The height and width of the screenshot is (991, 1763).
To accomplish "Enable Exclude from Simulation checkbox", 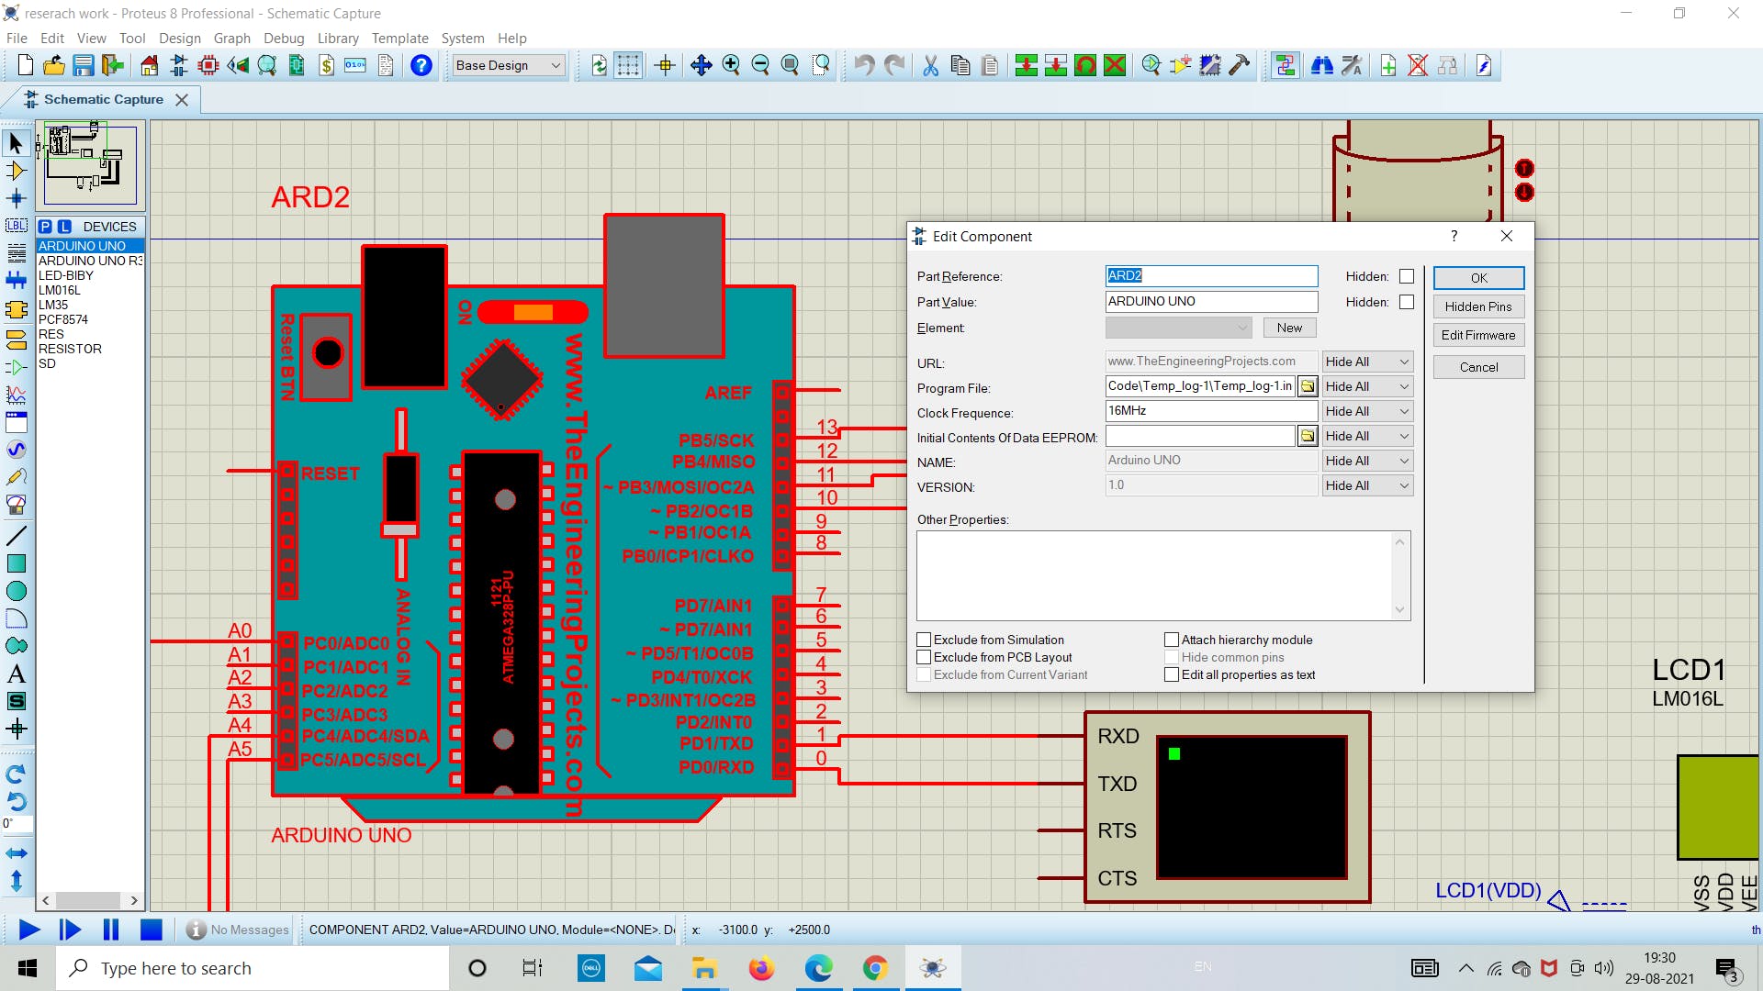I will point(925,640).
